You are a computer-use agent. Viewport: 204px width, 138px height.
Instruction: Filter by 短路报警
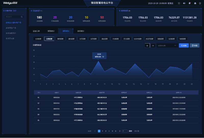(x=161, y=39)
